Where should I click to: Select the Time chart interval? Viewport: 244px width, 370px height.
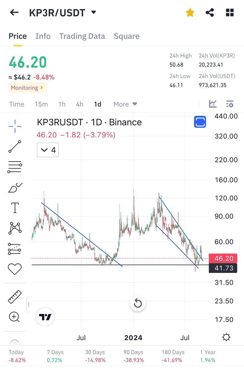[x=17, y=104]
